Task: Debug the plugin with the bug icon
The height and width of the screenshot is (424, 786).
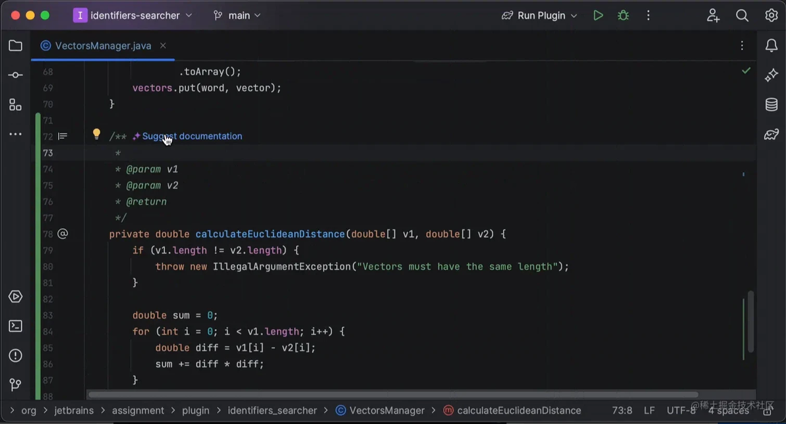Action: pyautogui.click(x=623, y=16)
